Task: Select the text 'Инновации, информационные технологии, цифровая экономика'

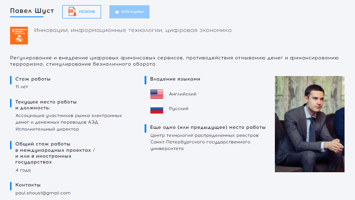Action: click(133, 30)
